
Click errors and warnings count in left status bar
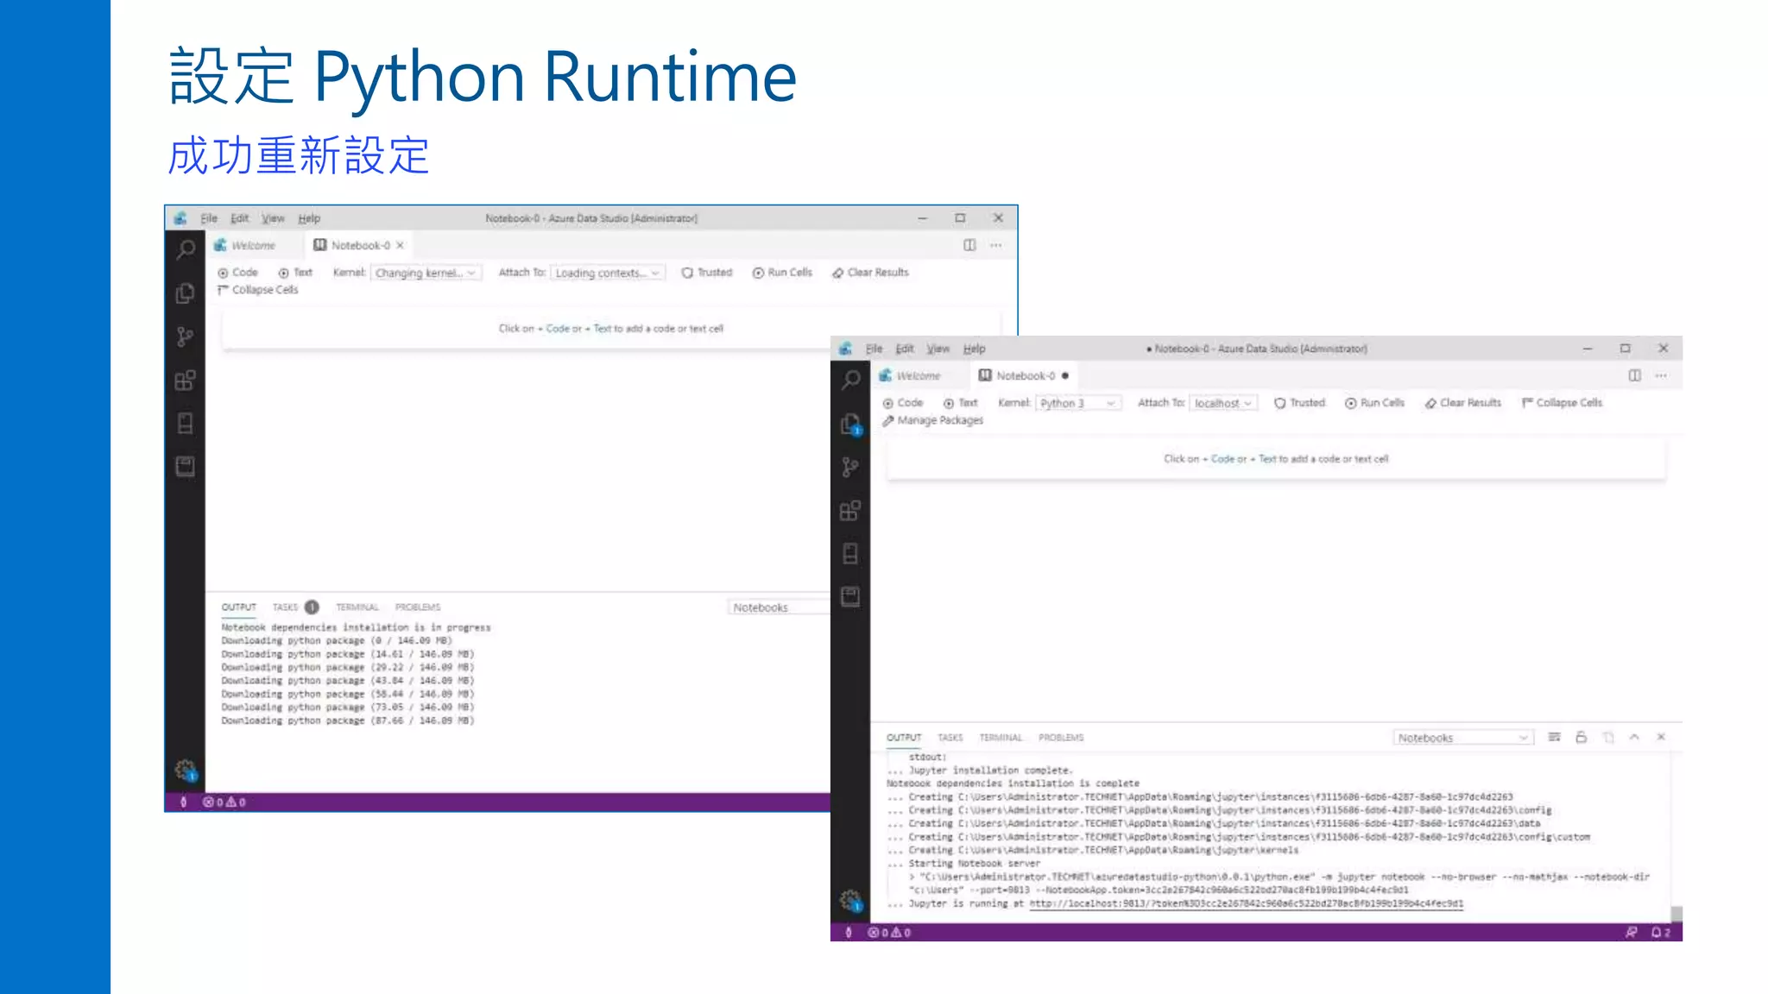tap(224, 802)
